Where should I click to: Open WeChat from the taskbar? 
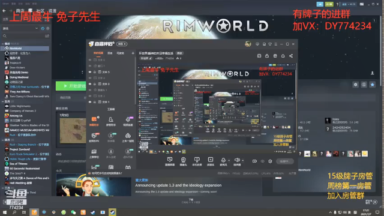[x=73, y=212]
